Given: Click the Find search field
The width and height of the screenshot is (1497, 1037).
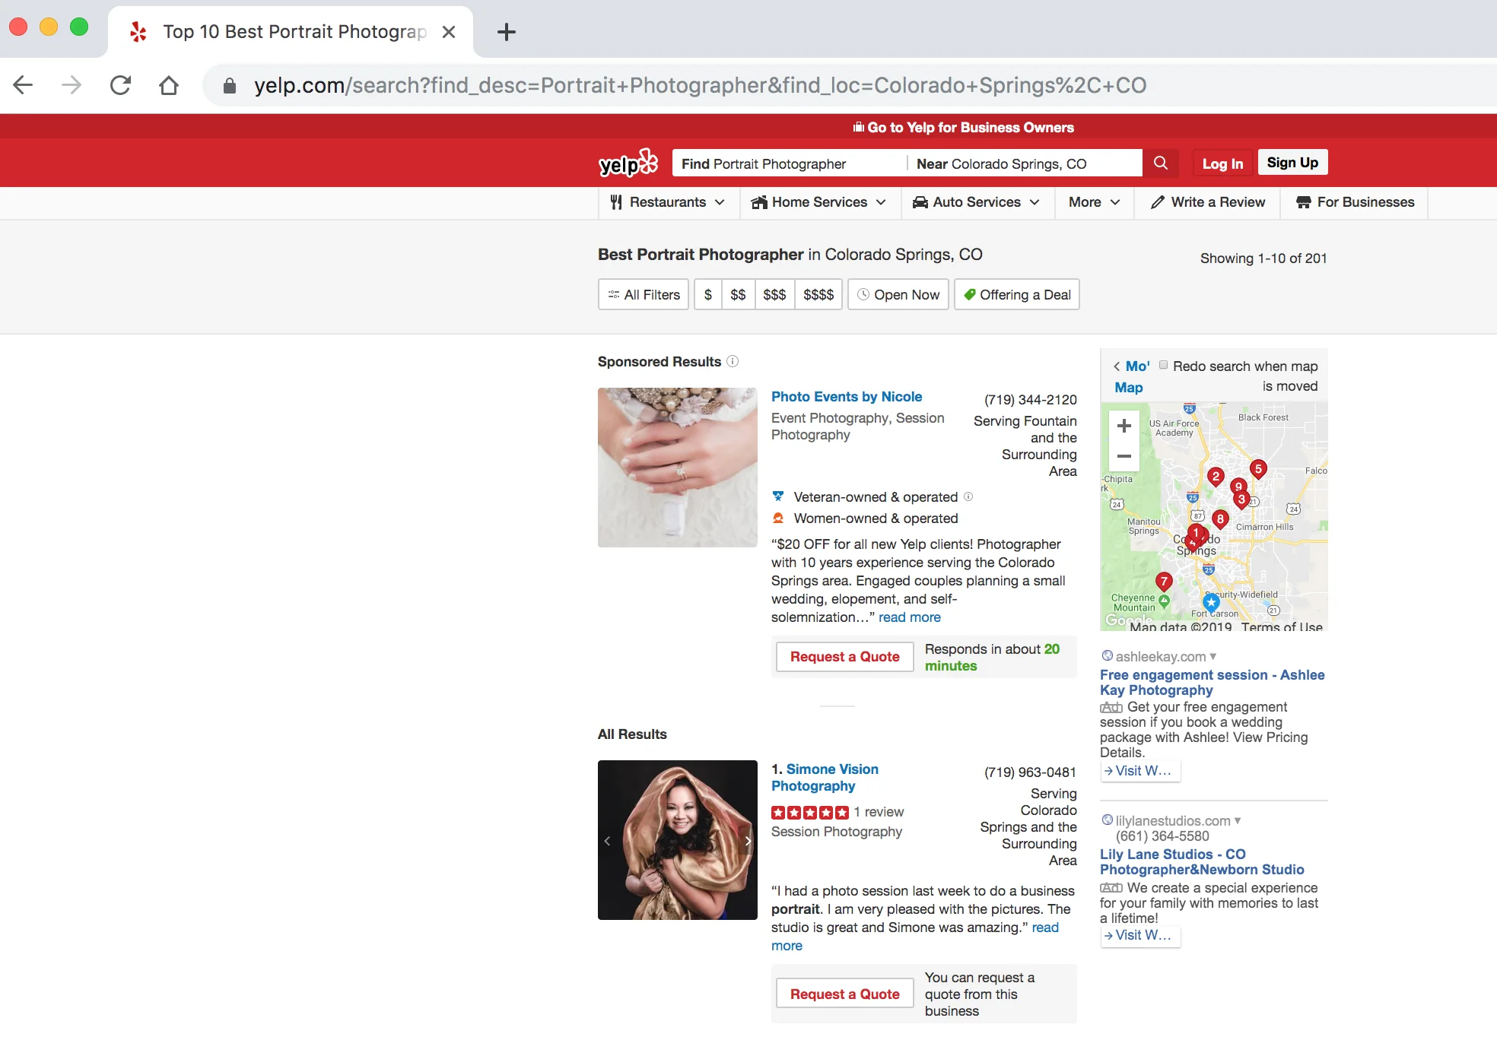Looking at the screenshot, I should point(789,163).
